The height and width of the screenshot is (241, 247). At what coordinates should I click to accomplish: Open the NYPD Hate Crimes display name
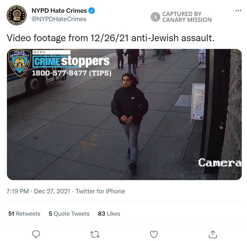point(59,11)
